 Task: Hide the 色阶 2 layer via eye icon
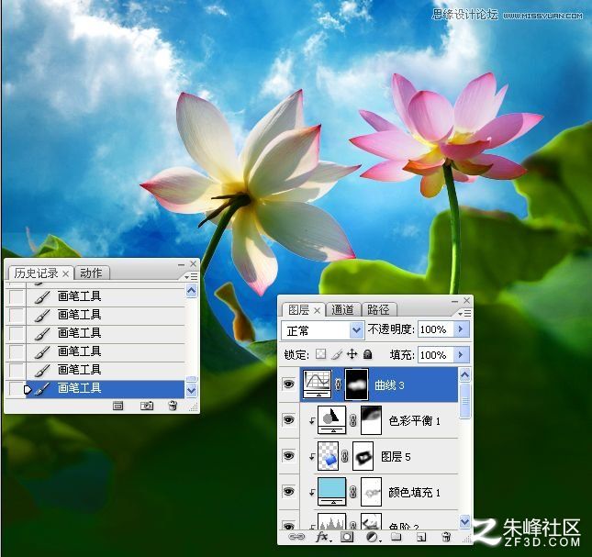(289, 526)
